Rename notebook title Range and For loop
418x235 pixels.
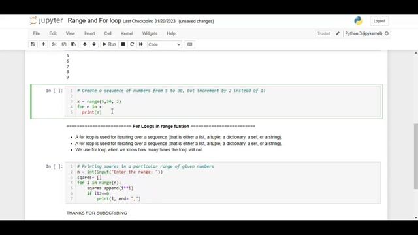pos(94,20)
